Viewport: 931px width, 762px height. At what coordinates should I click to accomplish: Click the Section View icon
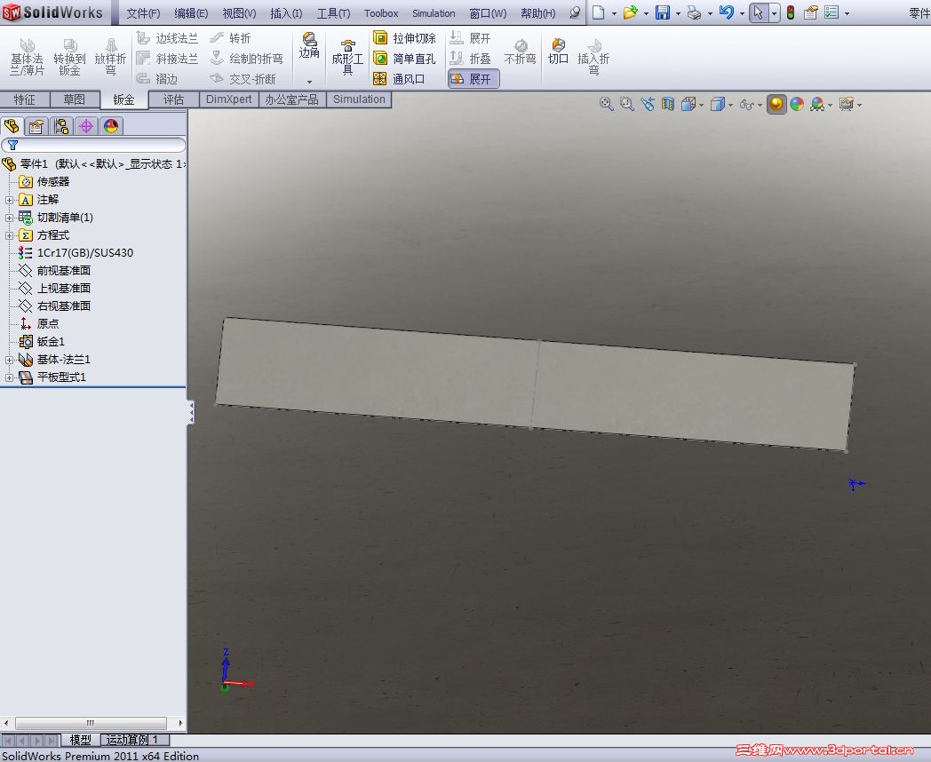pyautogui.click(x=668, y=105)
